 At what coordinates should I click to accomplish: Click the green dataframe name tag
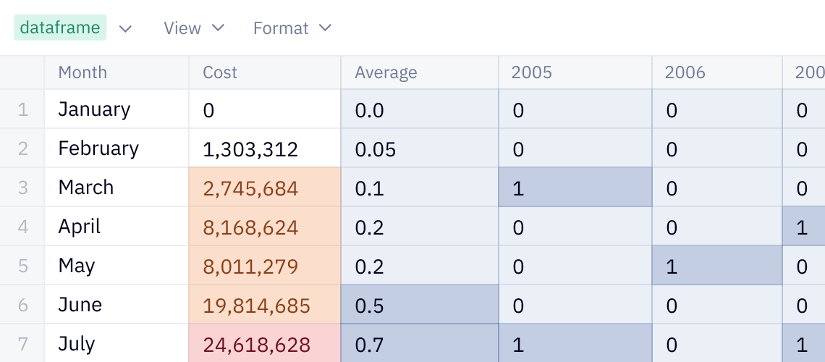pyautogui.click(x=60, y=28)
